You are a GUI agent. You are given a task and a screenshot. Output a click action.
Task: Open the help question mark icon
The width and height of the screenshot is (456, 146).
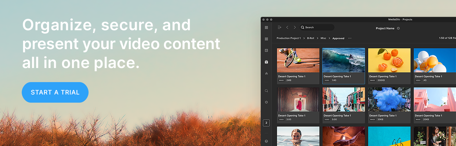(266, 141)
